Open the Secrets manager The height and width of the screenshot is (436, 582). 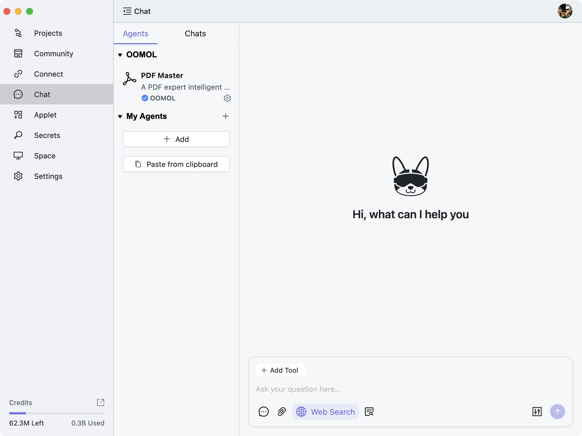[x=47, y=135]
